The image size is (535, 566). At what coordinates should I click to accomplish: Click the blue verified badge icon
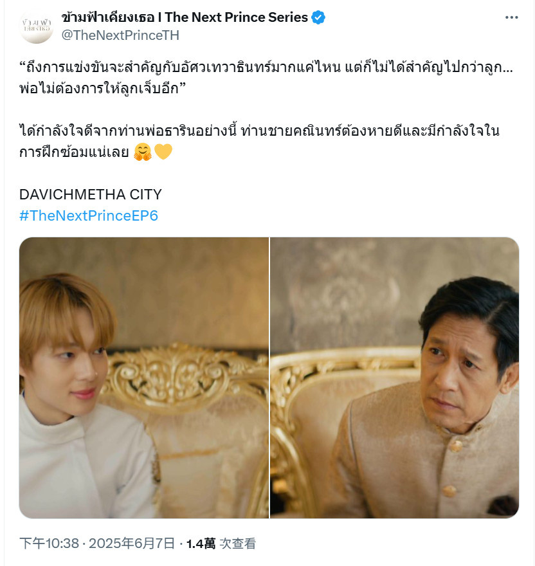(x=318, y=17)
